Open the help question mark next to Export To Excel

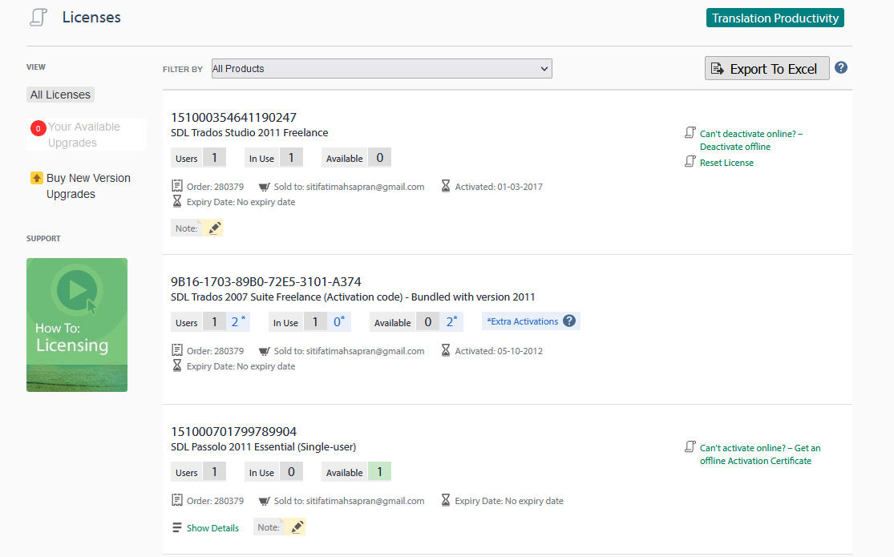point(841,68)
